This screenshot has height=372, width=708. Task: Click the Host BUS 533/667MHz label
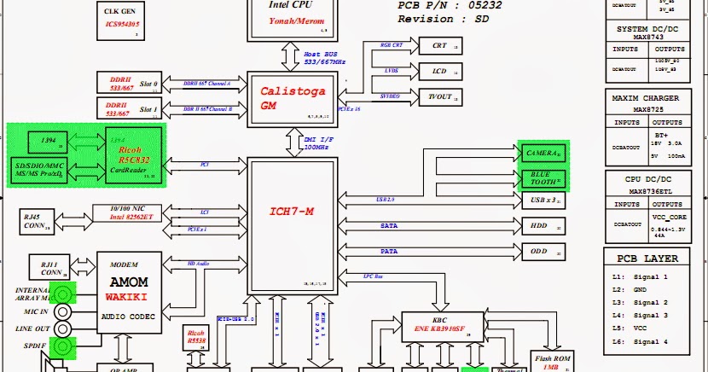click(325, 58)
